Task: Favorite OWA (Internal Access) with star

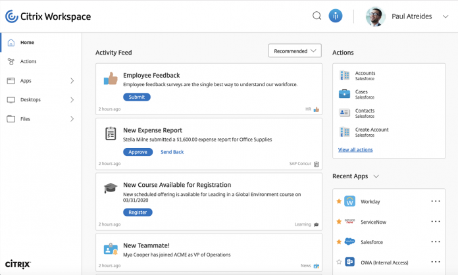Action: (339, 262)
